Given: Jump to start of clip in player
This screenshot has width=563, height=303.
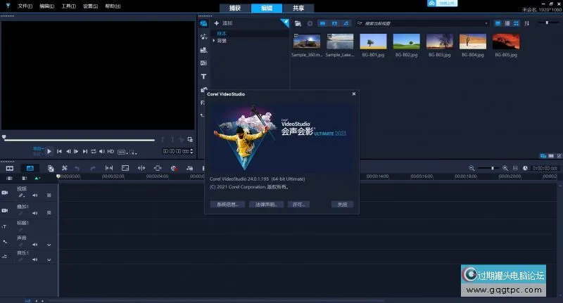Looking at the screenshot, I should (59, 151).
